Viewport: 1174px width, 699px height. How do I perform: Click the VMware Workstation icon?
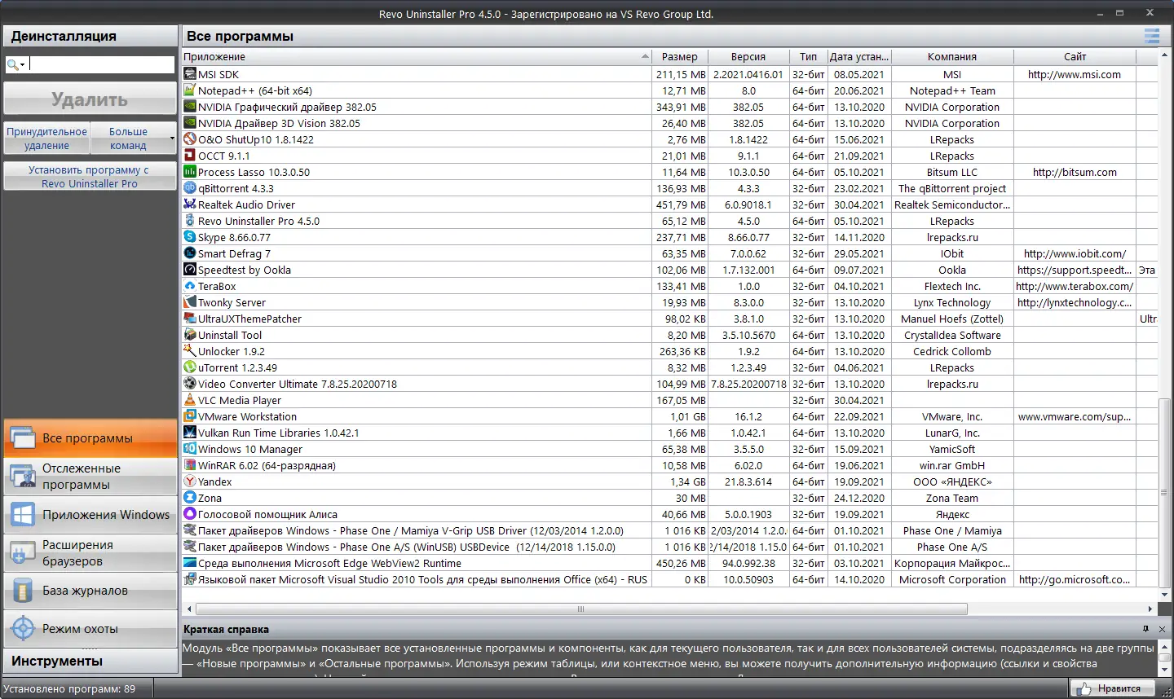pos(190,416)
